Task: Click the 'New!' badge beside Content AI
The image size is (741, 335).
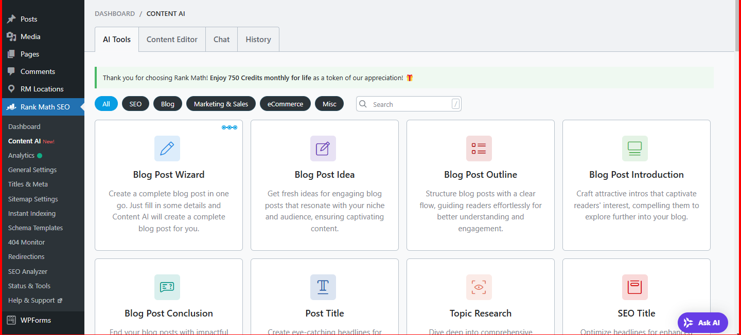Action: [x=48, y=141]
